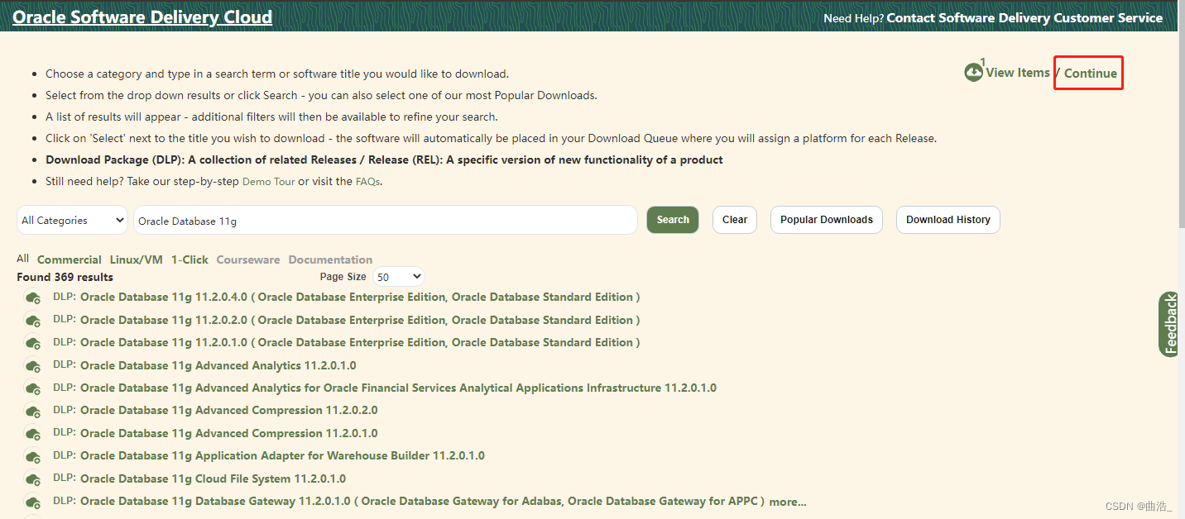Select the All filter tab
1185x519 pixels.
pyautogui.click(x=22, y=259)
